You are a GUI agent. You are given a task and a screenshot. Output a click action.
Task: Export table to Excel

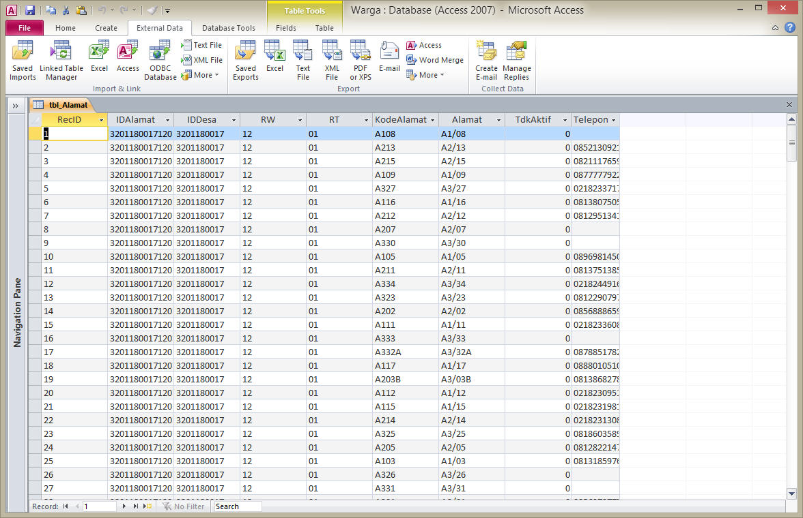point(274,57)
